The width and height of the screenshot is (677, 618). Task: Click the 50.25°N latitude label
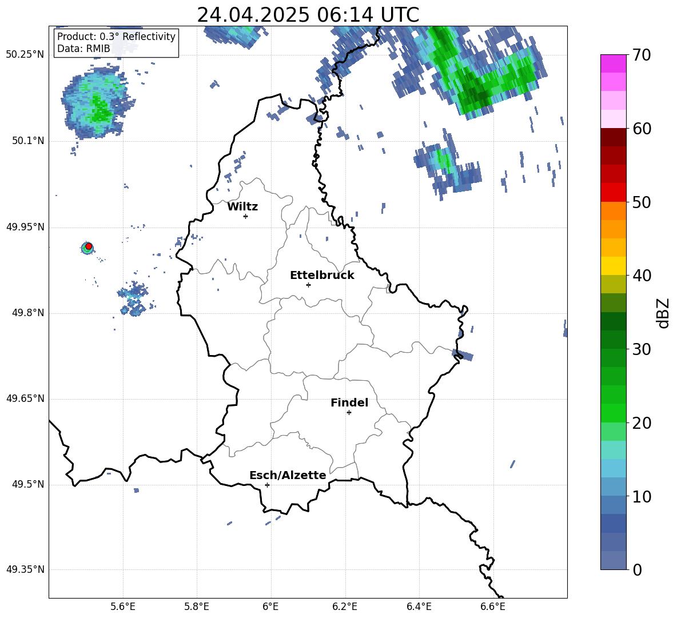(25, 55)
